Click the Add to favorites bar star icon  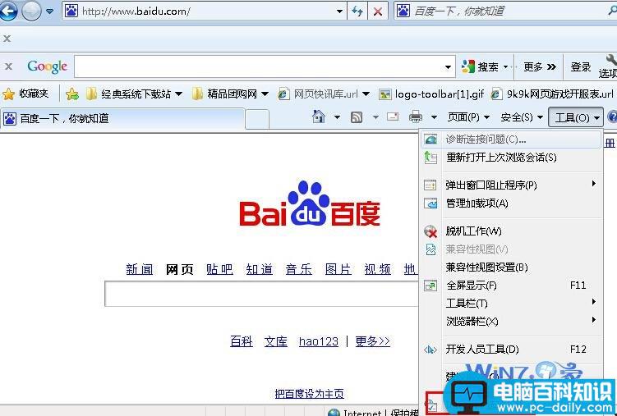click(x=72, y=94)
